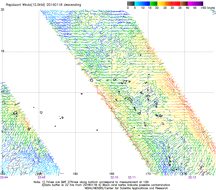
Task: Click the '>50 knots' legend label
Action: (x=208, y=8)
